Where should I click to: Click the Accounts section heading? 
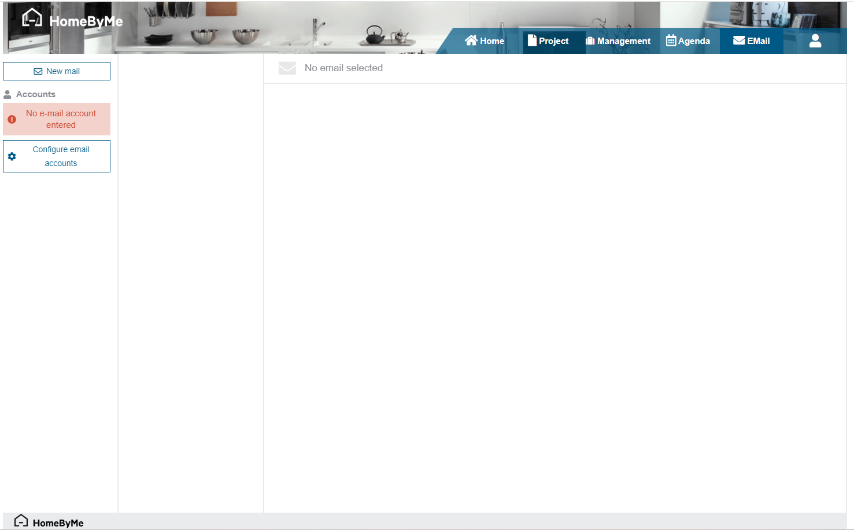coord(36,94)
